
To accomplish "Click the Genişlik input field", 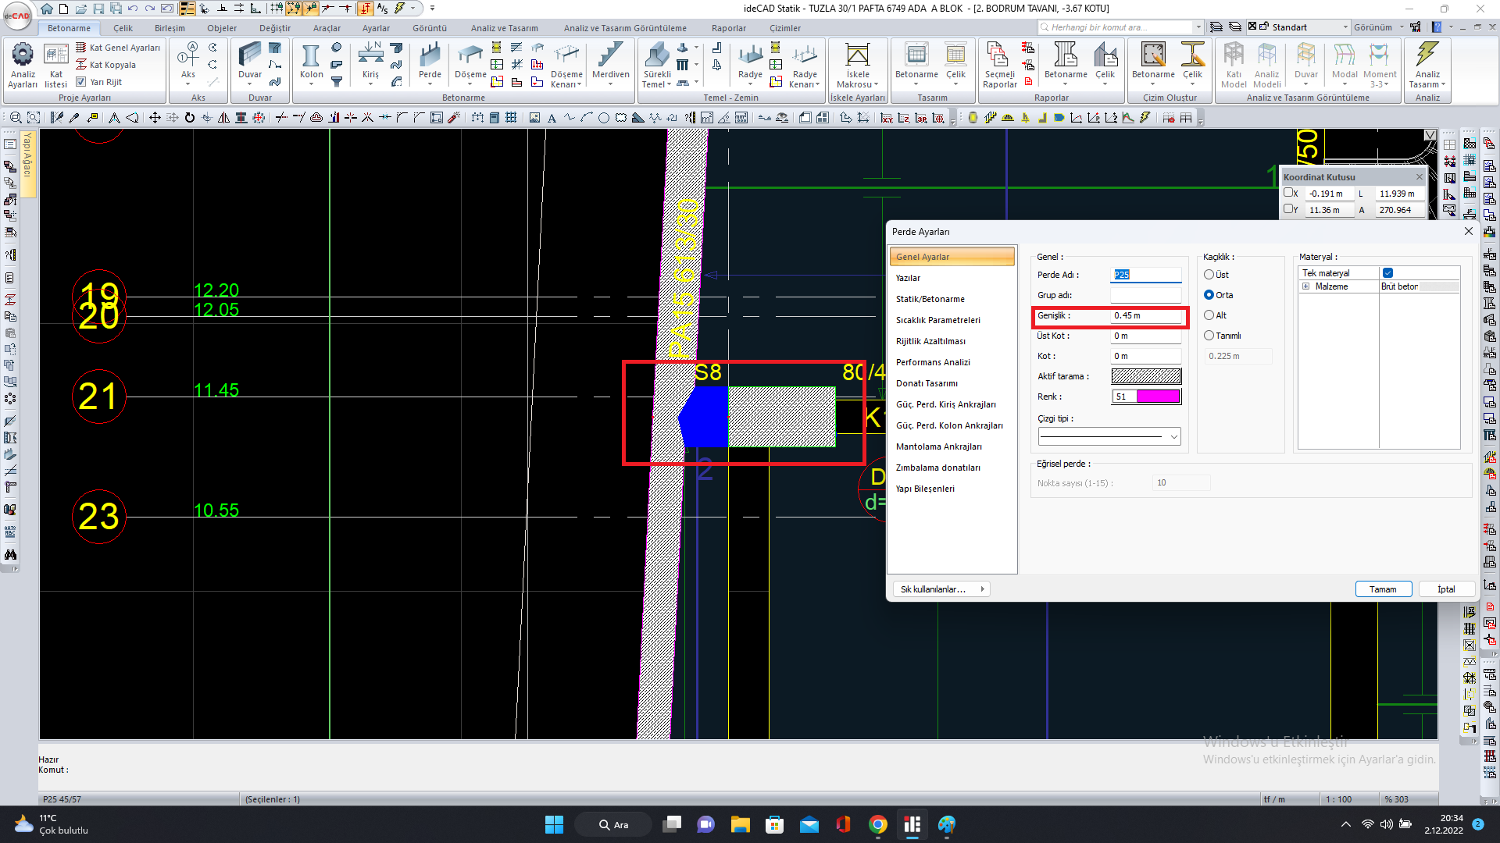I will (1146, 315).
